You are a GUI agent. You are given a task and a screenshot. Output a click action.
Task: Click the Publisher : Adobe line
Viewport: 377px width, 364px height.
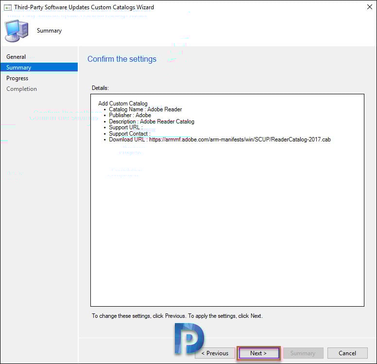click(130, 115)
